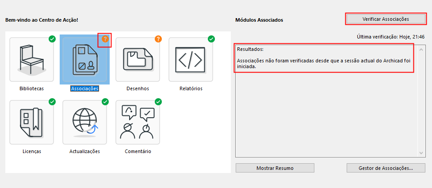Open the Comentário feedback icon

138,122
